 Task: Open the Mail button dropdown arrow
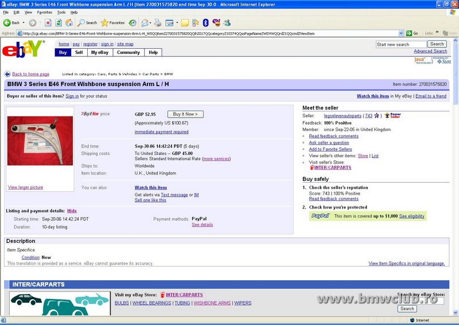150,22
